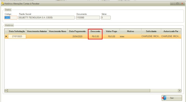
Task: Click the horizontal scrollbar left arrow
Action: [6, 91]
